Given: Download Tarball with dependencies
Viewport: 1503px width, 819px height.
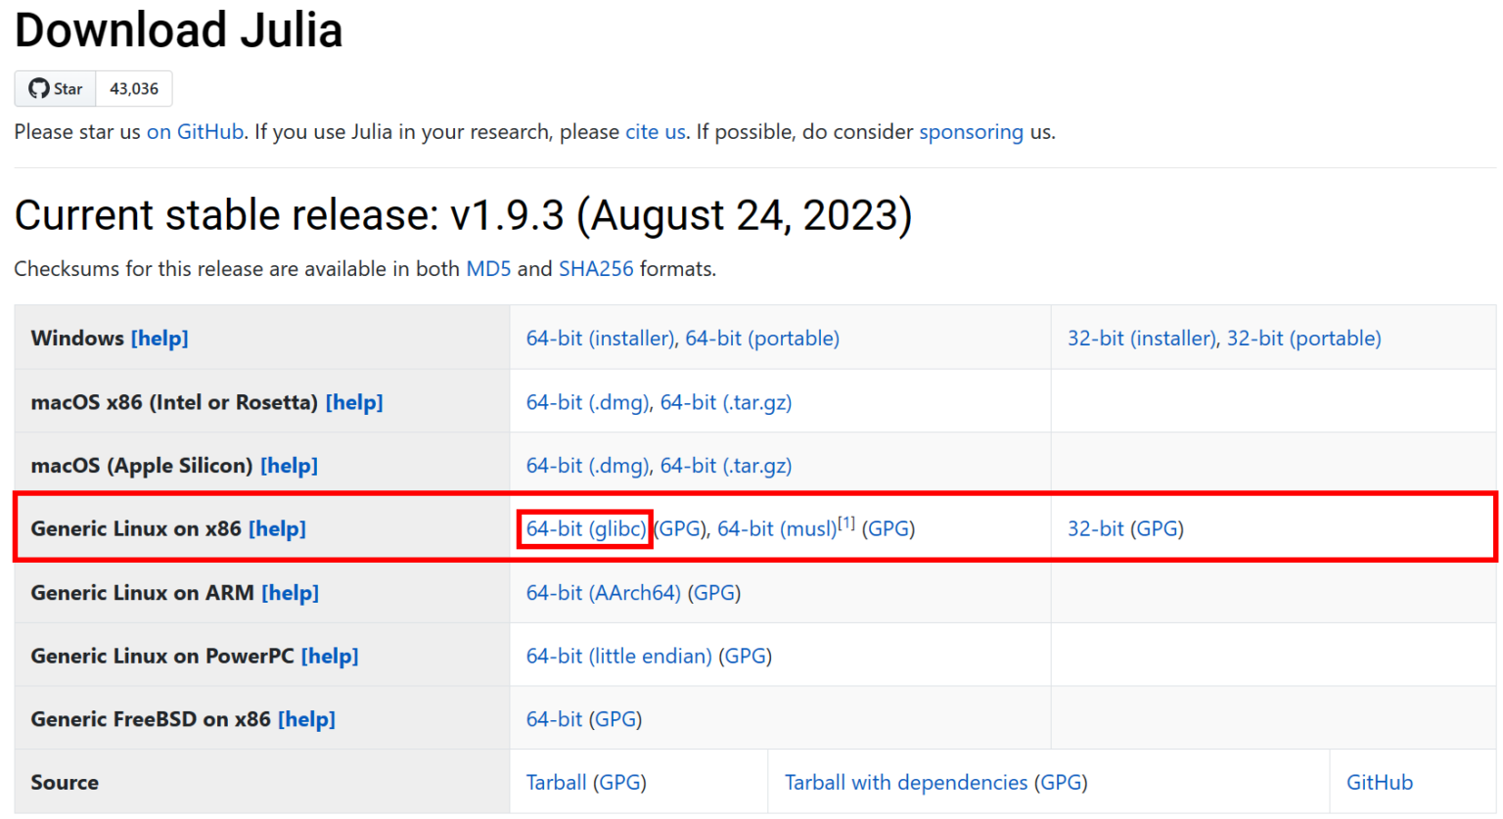Looking at the screenshot, I should pos(906,783).
